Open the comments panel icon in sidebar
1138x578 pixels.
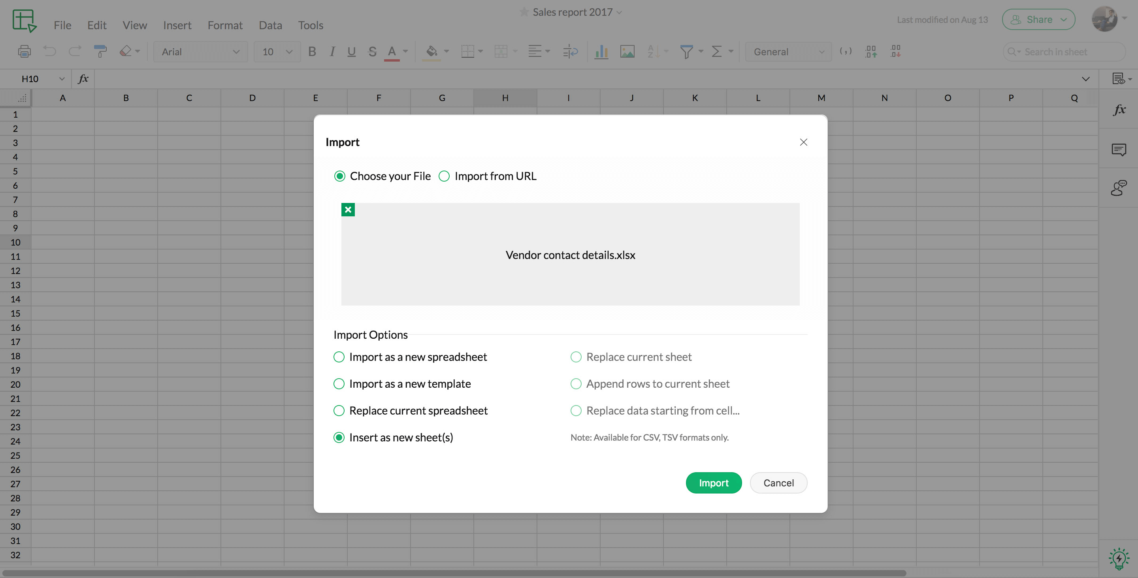[x=1119, y=150]
